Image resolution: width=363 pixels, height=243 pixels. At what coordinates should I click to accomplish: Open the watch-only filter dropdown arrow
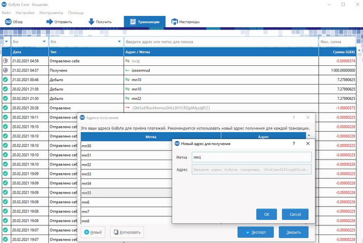(x=6, y=41)
